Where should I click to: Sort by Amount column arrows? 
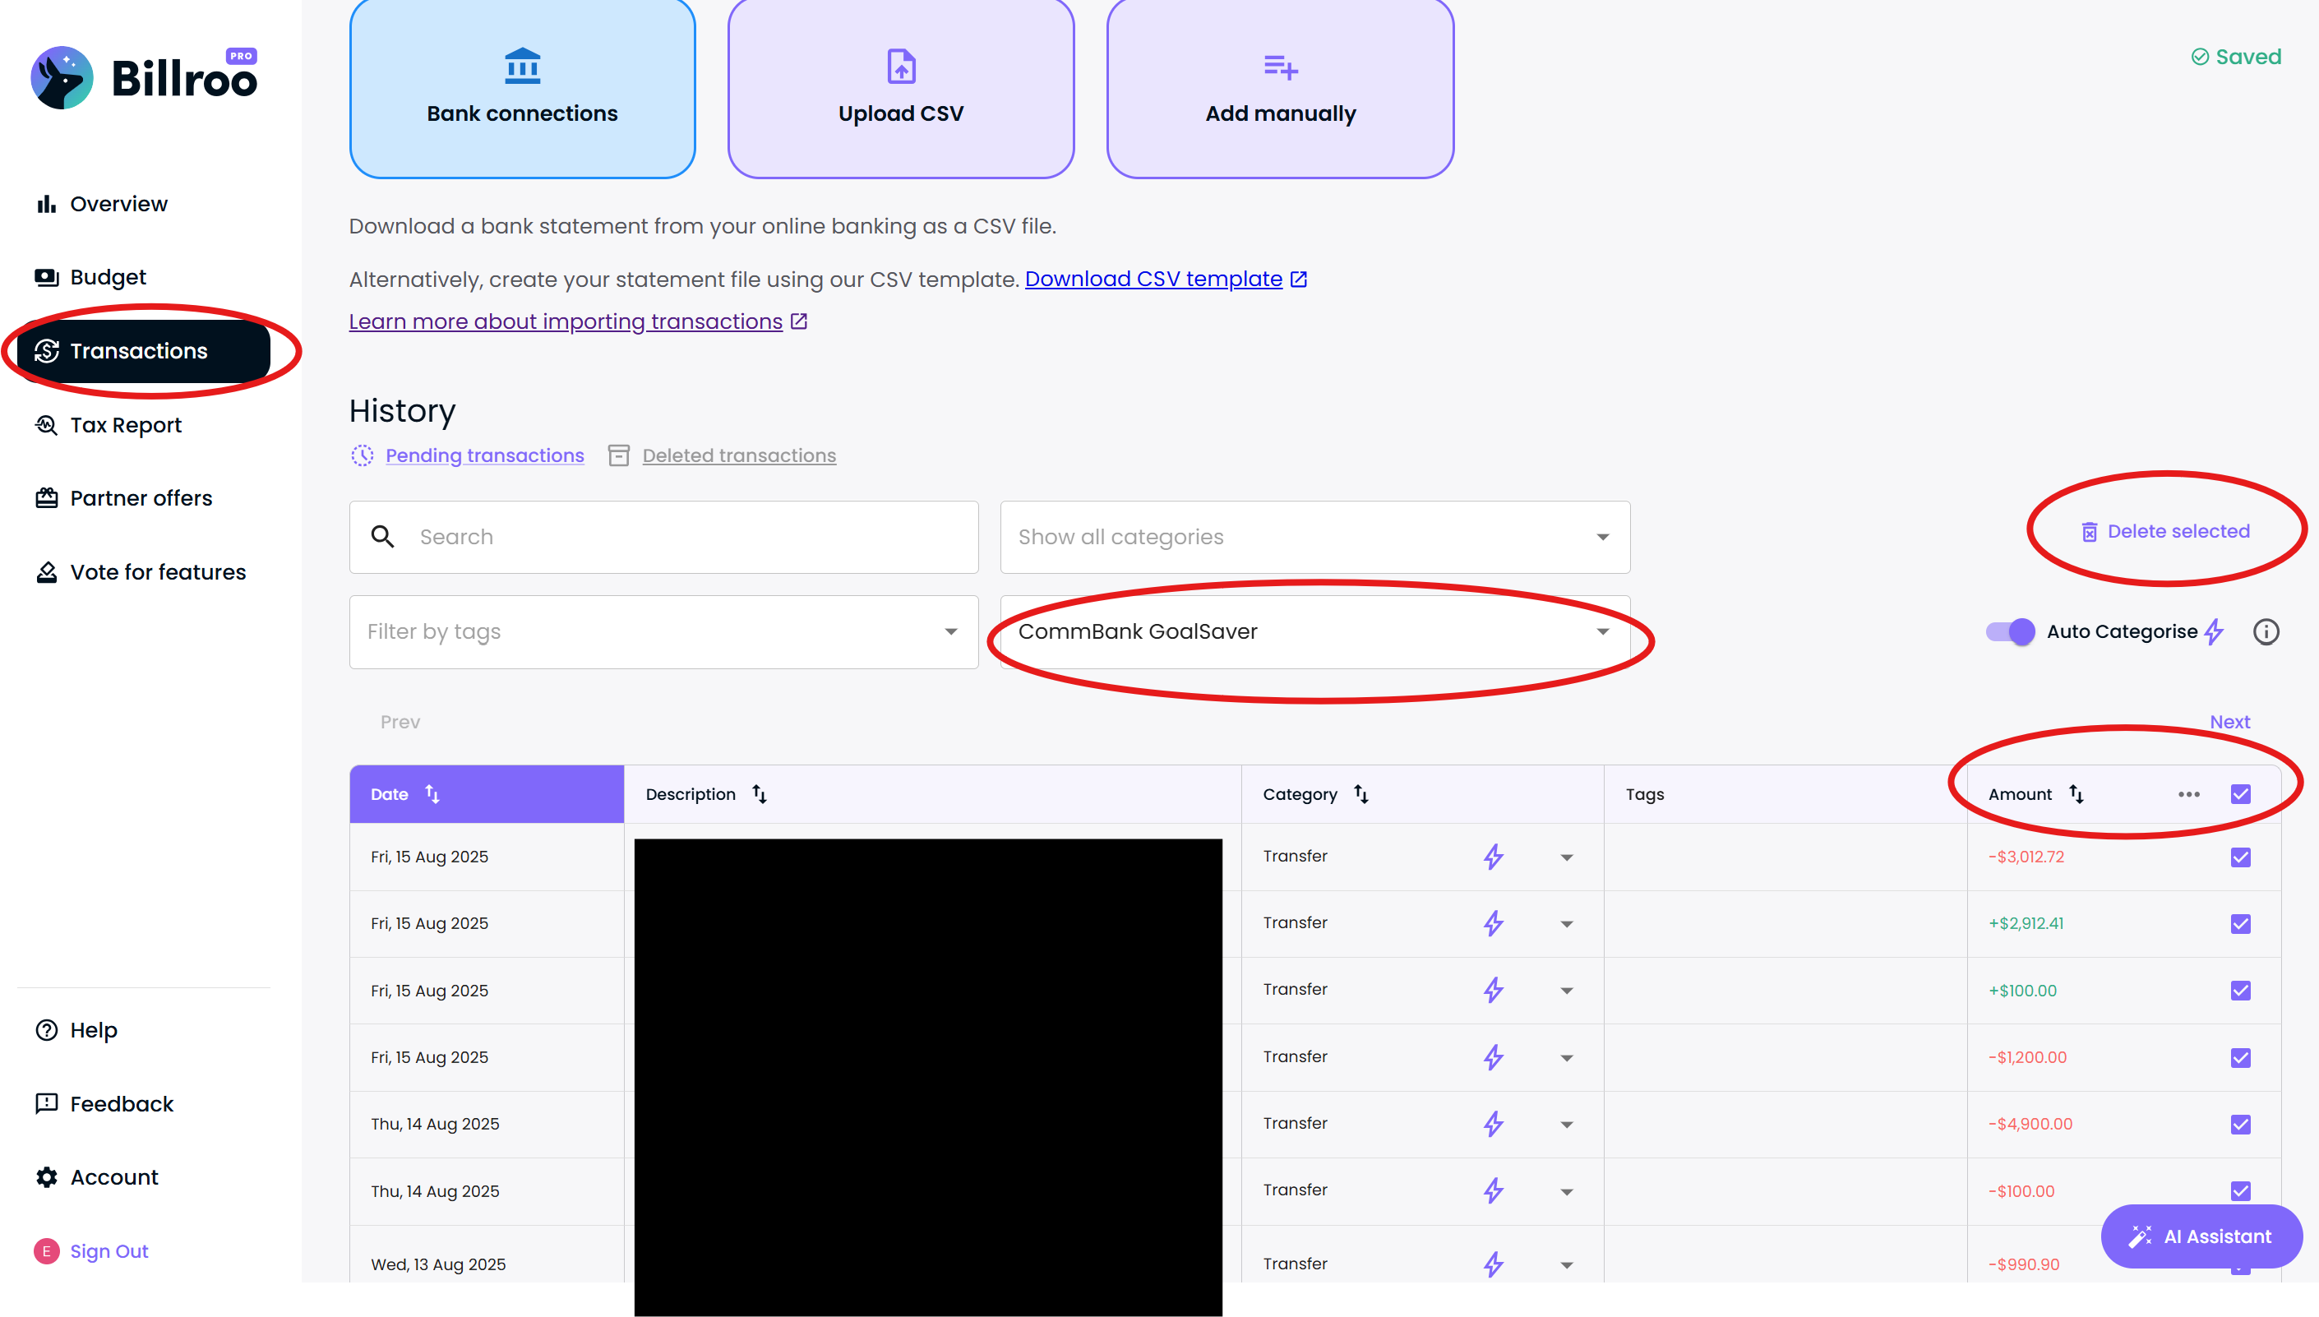2076,794
